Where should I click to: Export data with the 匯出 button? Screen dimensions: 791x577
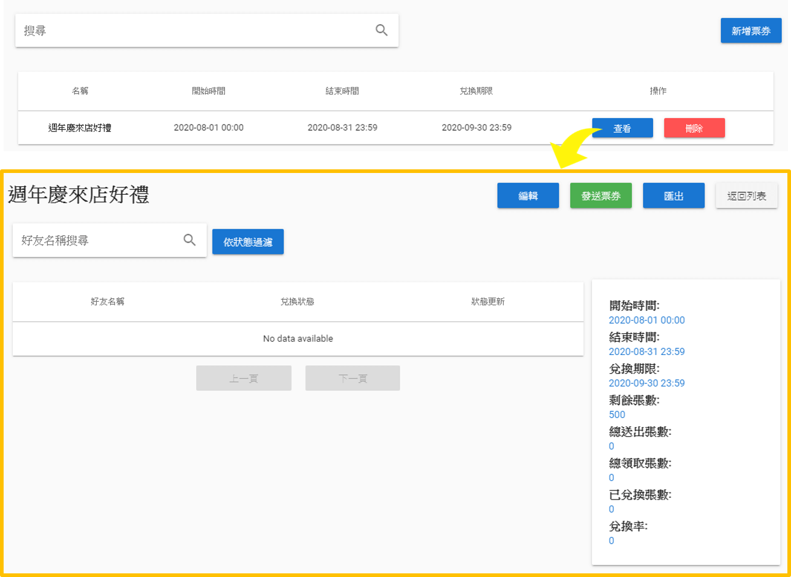pos(673,196)
